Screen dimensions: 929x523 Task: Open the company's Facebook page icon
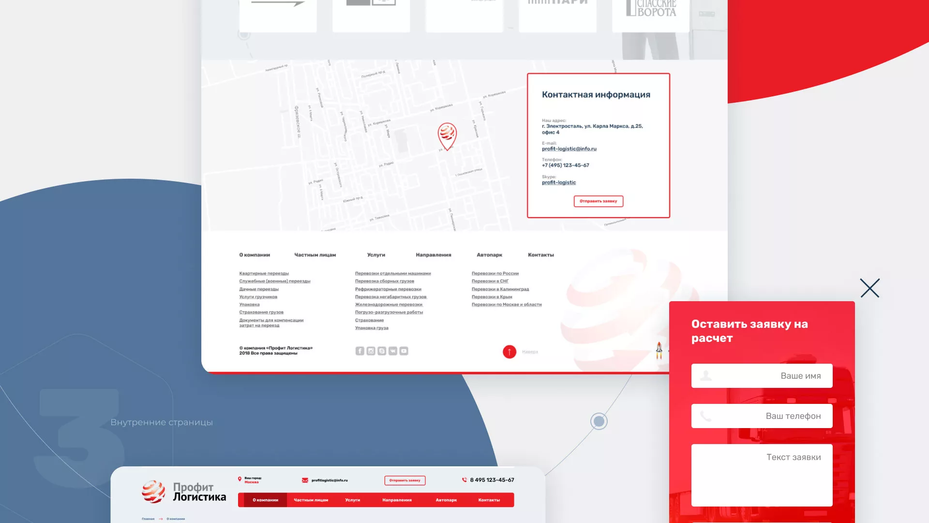pyautogui.click(x=360, y=351)
